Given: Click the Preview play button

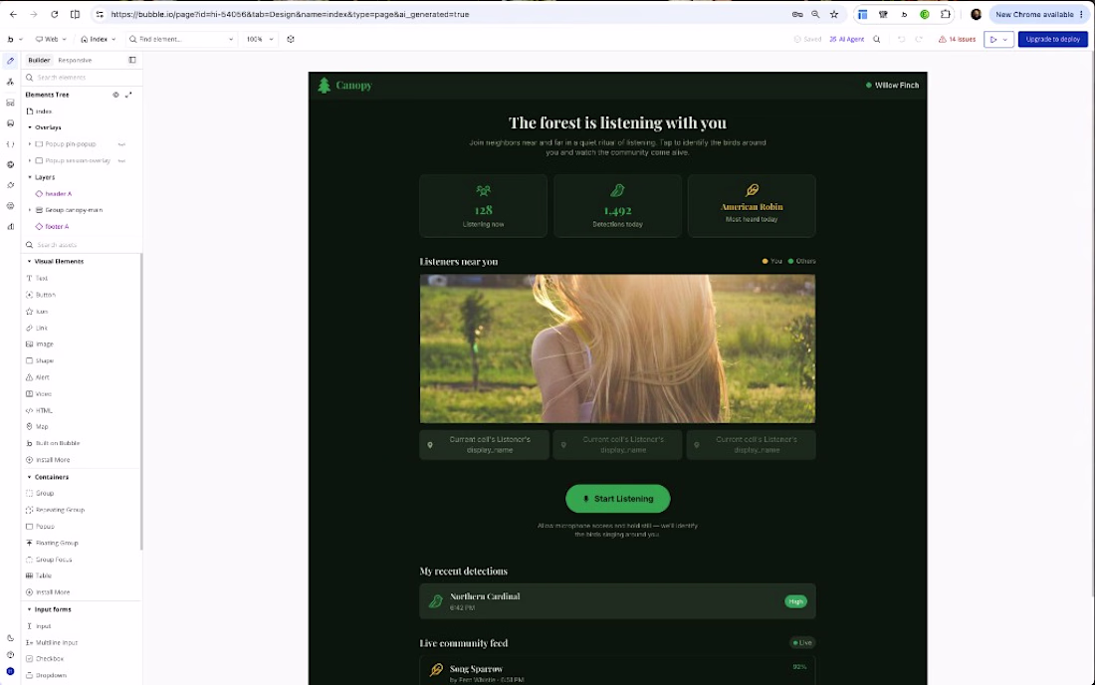Looking at the screenshot, I should (993, 39).
